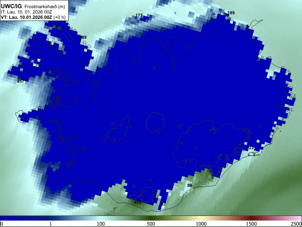Click the 0 tick label on the colour scale
Image resolution: width=302 pixels, height=227 pixels.
[2, 224]
